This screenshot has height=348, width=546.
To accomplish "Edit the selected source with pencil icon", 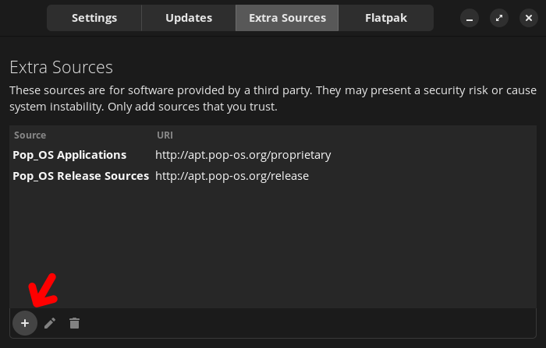I will pyautogui.click(x=50, y=323).
